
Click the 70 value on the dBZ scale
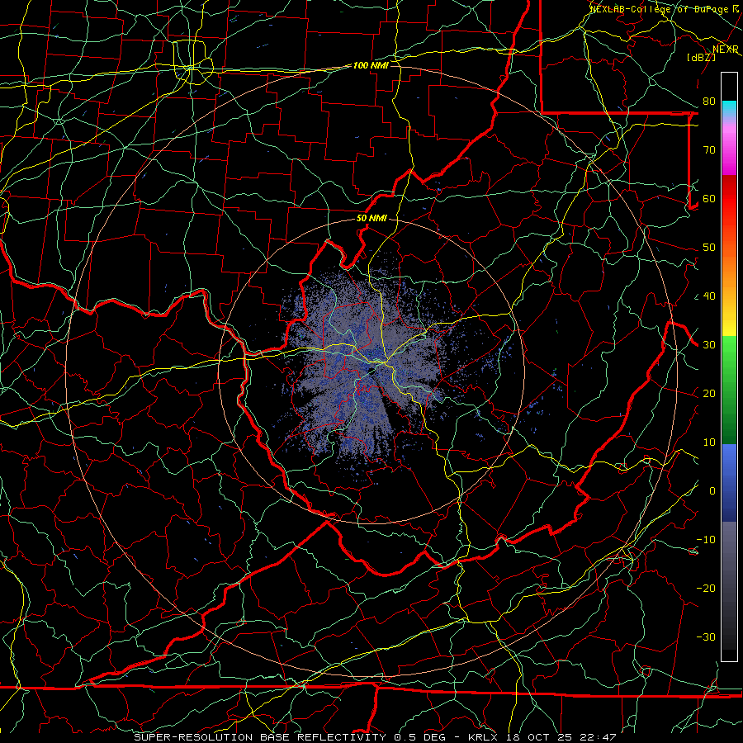click(x=709, y=150)
